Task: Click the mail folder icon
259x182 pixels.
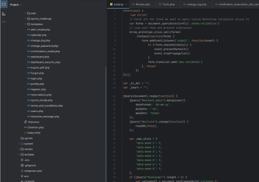Action: [29, 13]
